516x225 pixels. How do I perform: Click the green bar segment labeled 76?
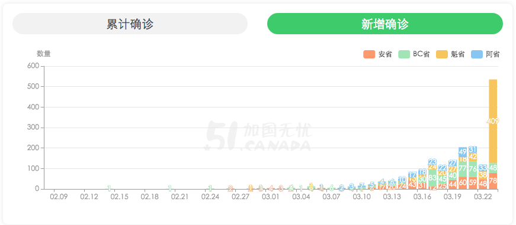(473, 169)
